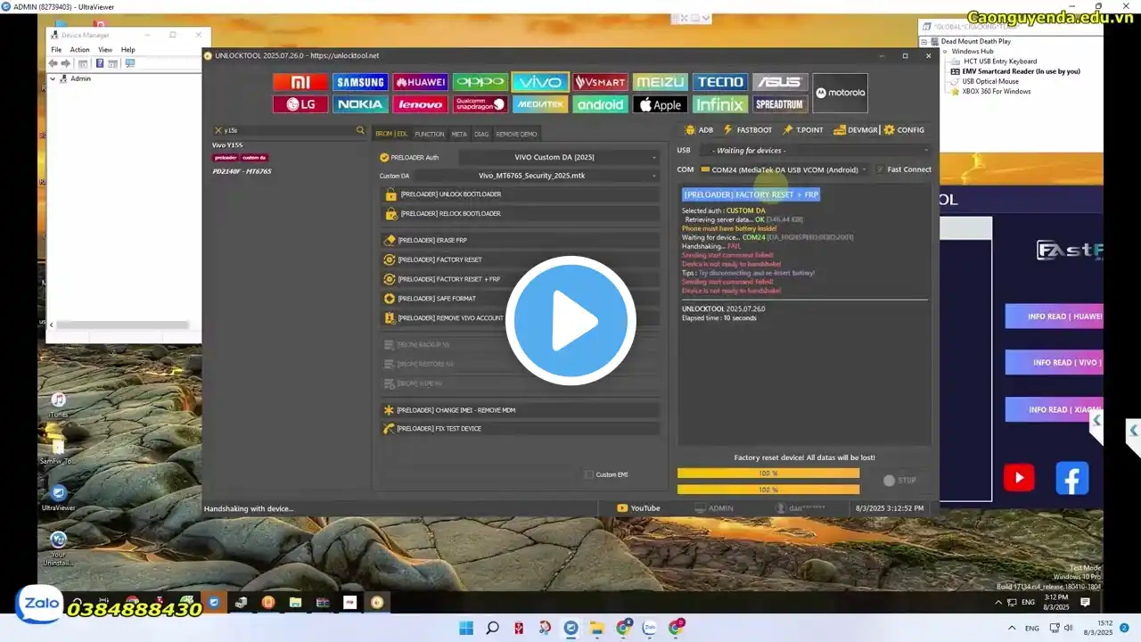Select the MediaTek brand logo
This screenshot has width=1141, height=642.
click(x=540, y=104)
